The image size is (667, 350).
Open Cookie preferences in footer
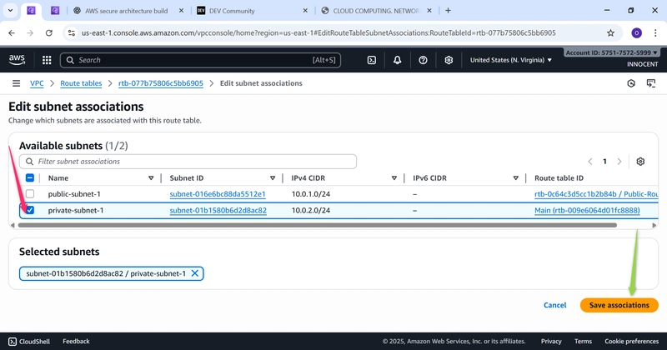[632, 342]
